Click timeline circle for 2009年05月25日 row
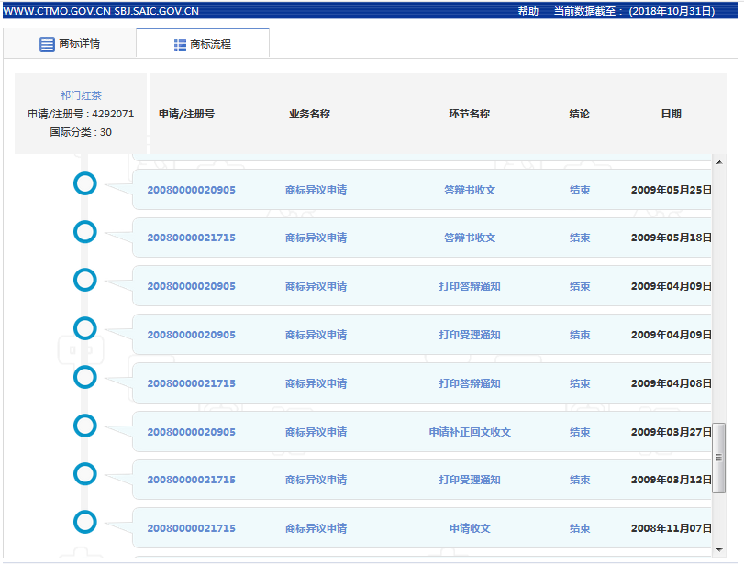The image size is (744, 564). (85, 183)
